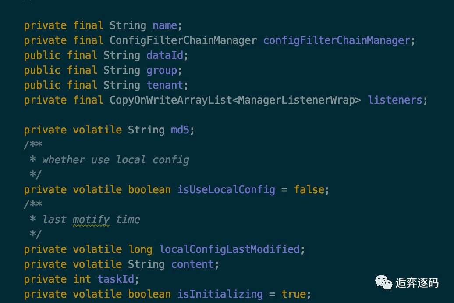Click the 'tenant' field identifier
Image resolution: width=454 pixels, height=303 pixels.
coord(165,85)
